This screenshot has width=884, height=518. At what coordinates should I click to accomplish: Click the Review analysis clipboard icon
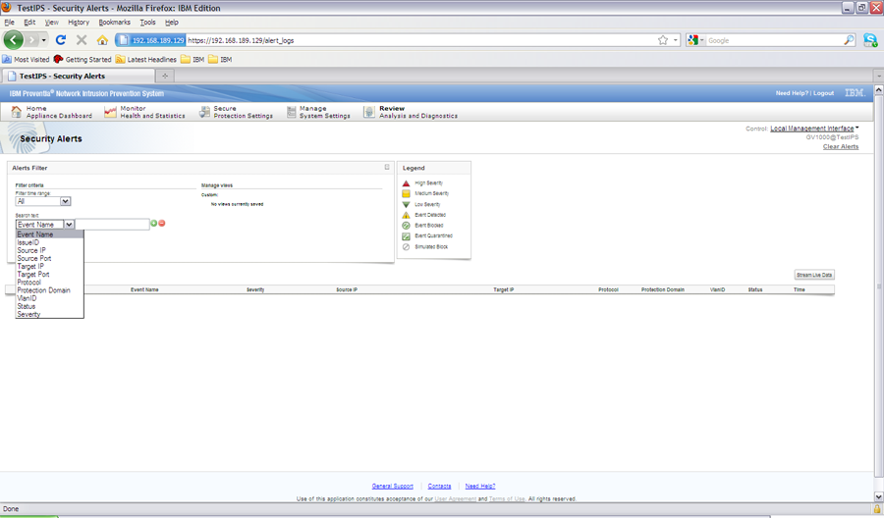[368, 112]
